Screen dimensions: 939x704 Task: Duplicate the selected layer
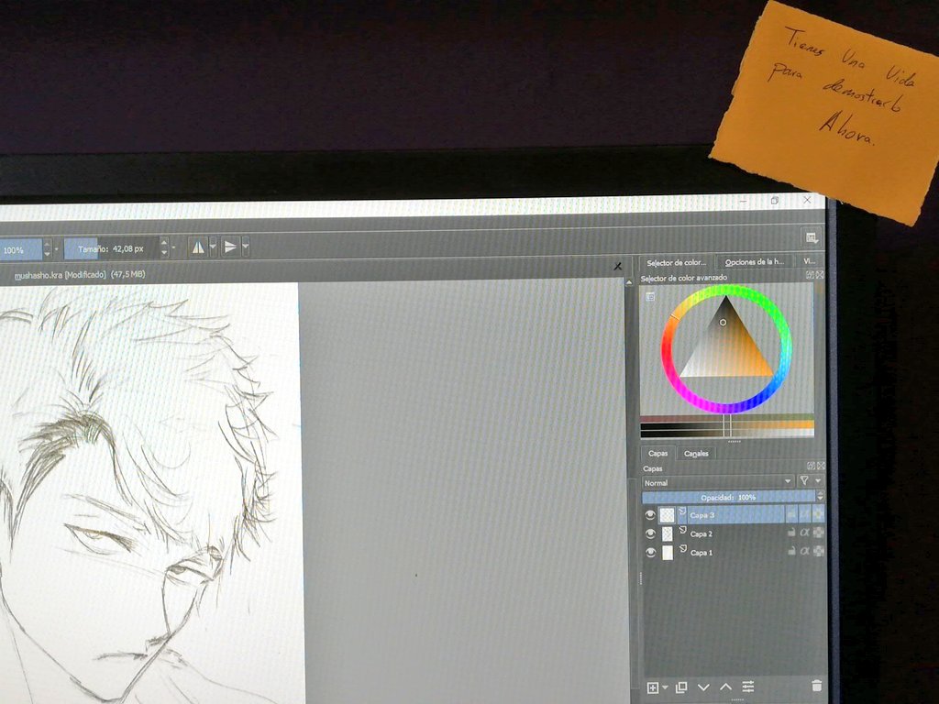(681, 687)
